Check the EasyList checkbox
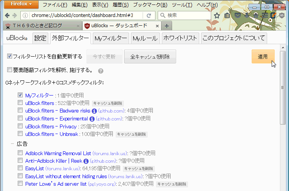Image resolution: width=289 pixels, height=191 pixels. click(20, 168)
